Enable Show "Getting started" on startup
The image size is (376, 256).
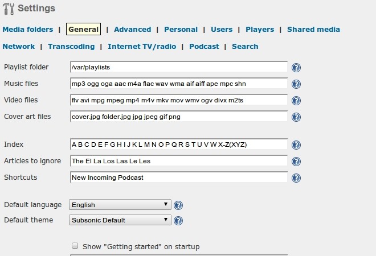point(75,246)
